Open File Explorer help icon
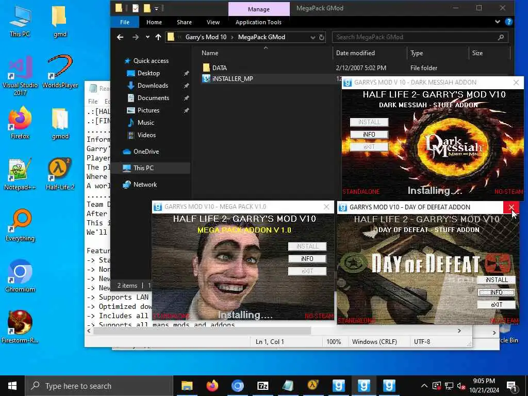 509,22
